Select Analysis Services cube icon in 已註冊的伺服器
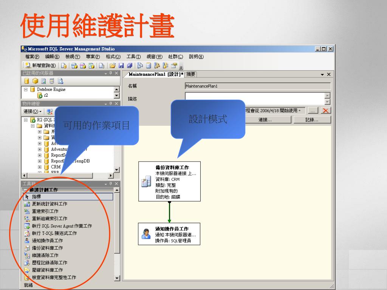387x290 pixels. pyautogui.click(x=35, y=81)
